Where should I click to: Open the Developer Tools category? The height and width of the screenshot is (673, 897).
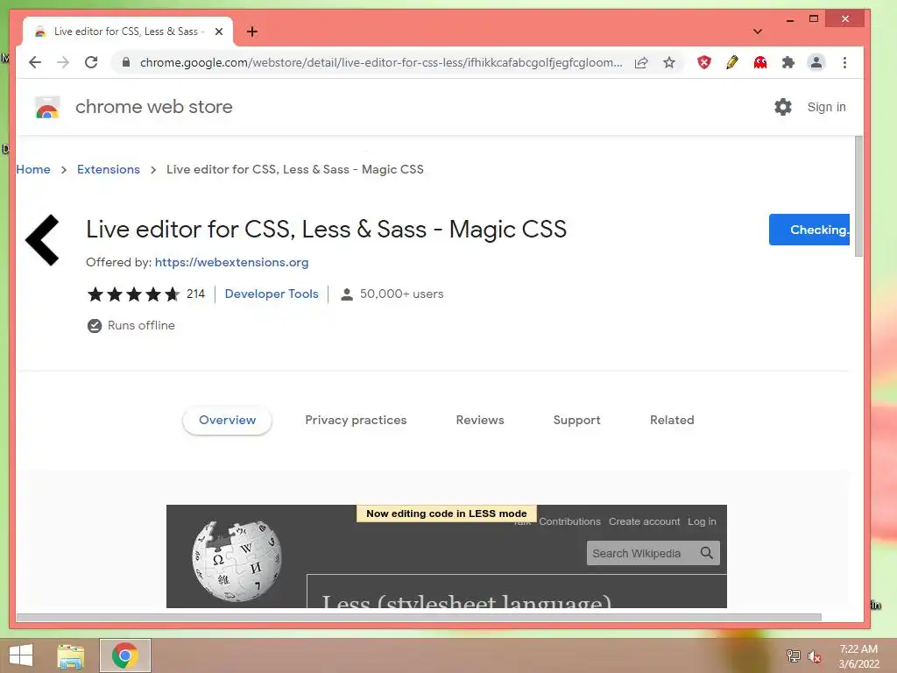click(272, 294)
